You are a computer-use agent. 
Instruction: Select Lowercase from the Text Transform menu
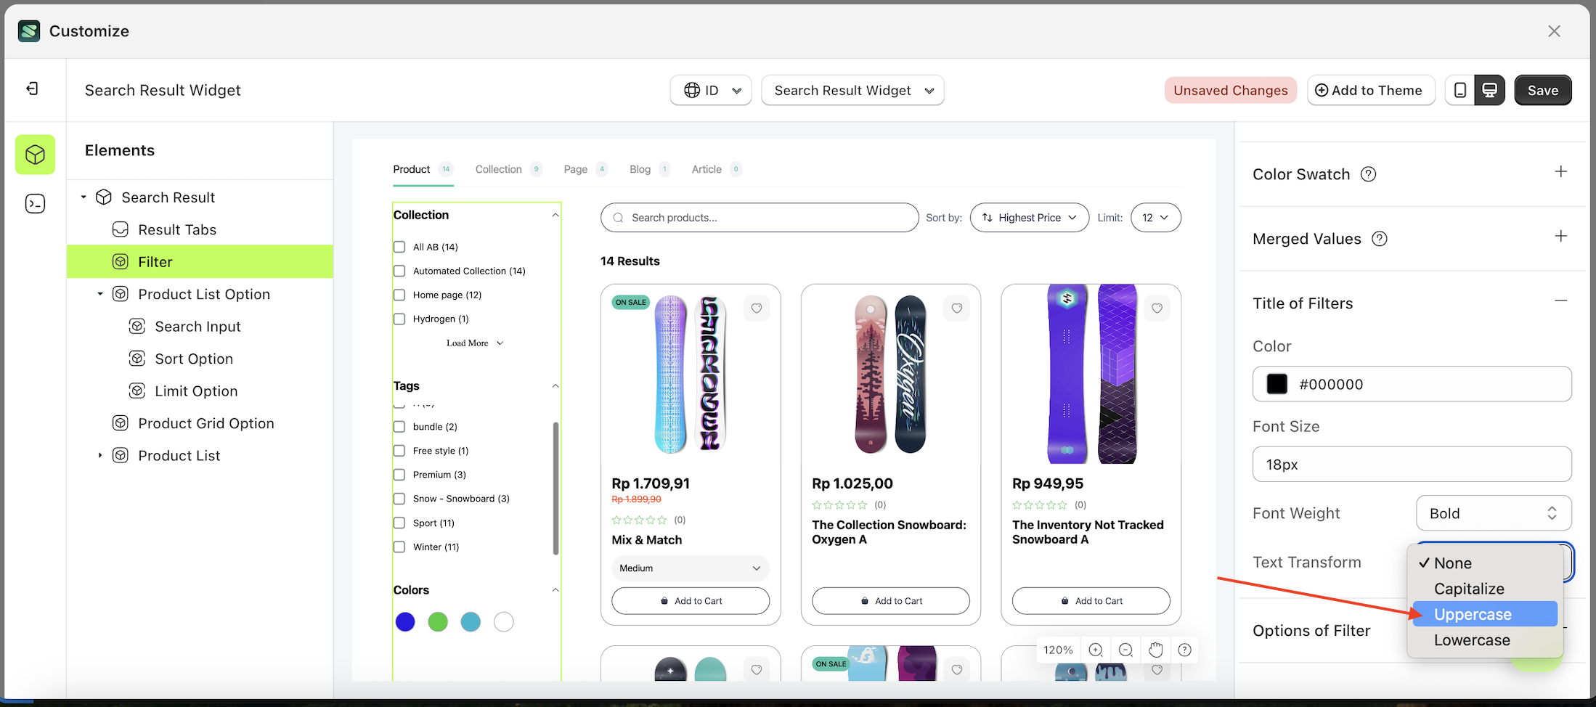pyautogui.click(x=1472, y=639)
